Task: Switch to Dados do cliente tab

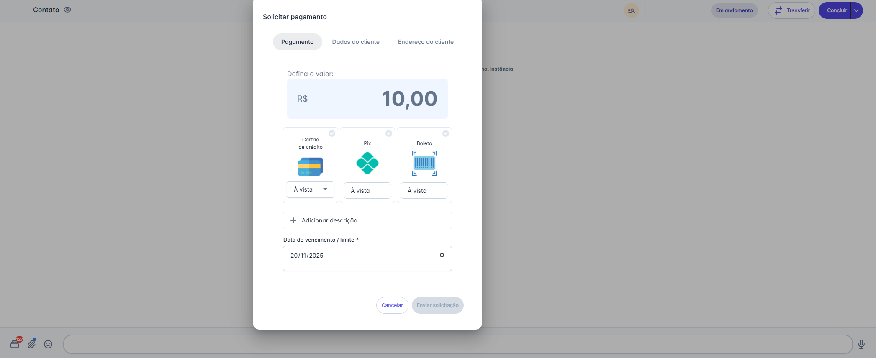Action: click(x=356, y=42)
